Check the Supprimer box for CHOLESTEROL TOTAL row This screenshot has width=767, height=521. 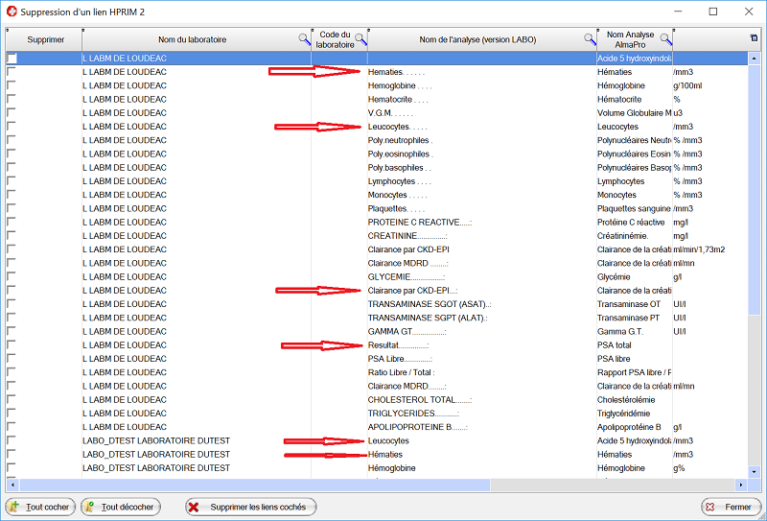click(x=12, y=399)
